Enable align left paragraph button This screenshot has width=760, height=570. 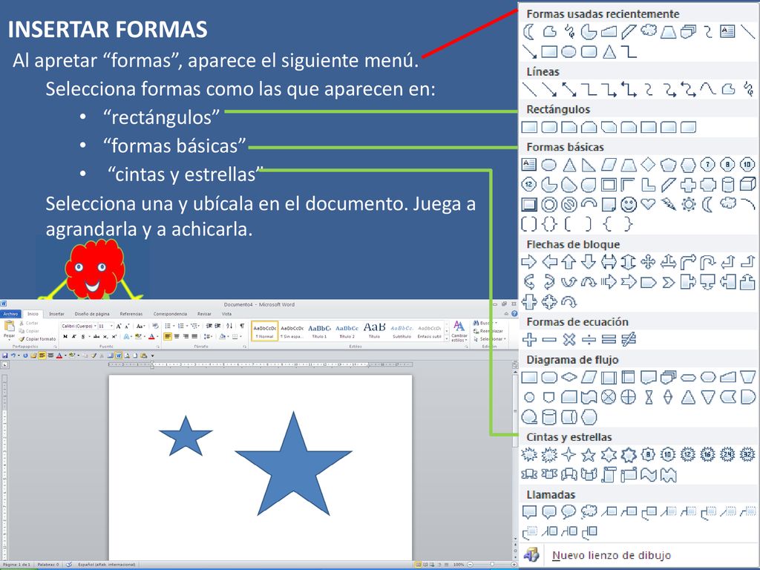(x=168, y=336)
